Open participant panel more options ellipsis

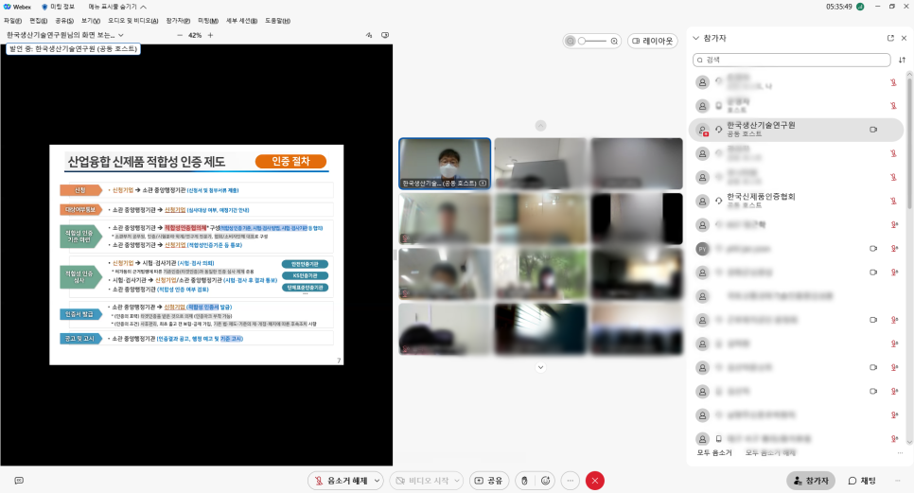pos(900,452)
